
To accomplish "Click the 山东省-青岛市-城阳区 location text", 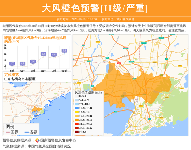I will pyautogui.click(x=20, y=79).
